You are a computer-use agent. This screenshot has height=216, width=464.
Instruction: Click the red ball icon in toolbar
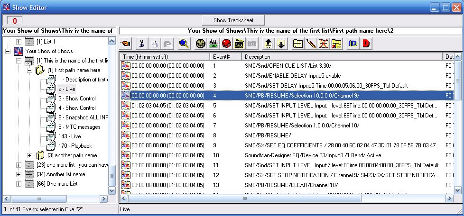(226, 44)
